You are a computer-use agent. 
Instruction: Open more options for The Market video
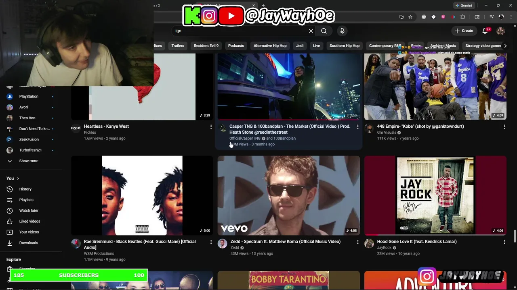357,127
